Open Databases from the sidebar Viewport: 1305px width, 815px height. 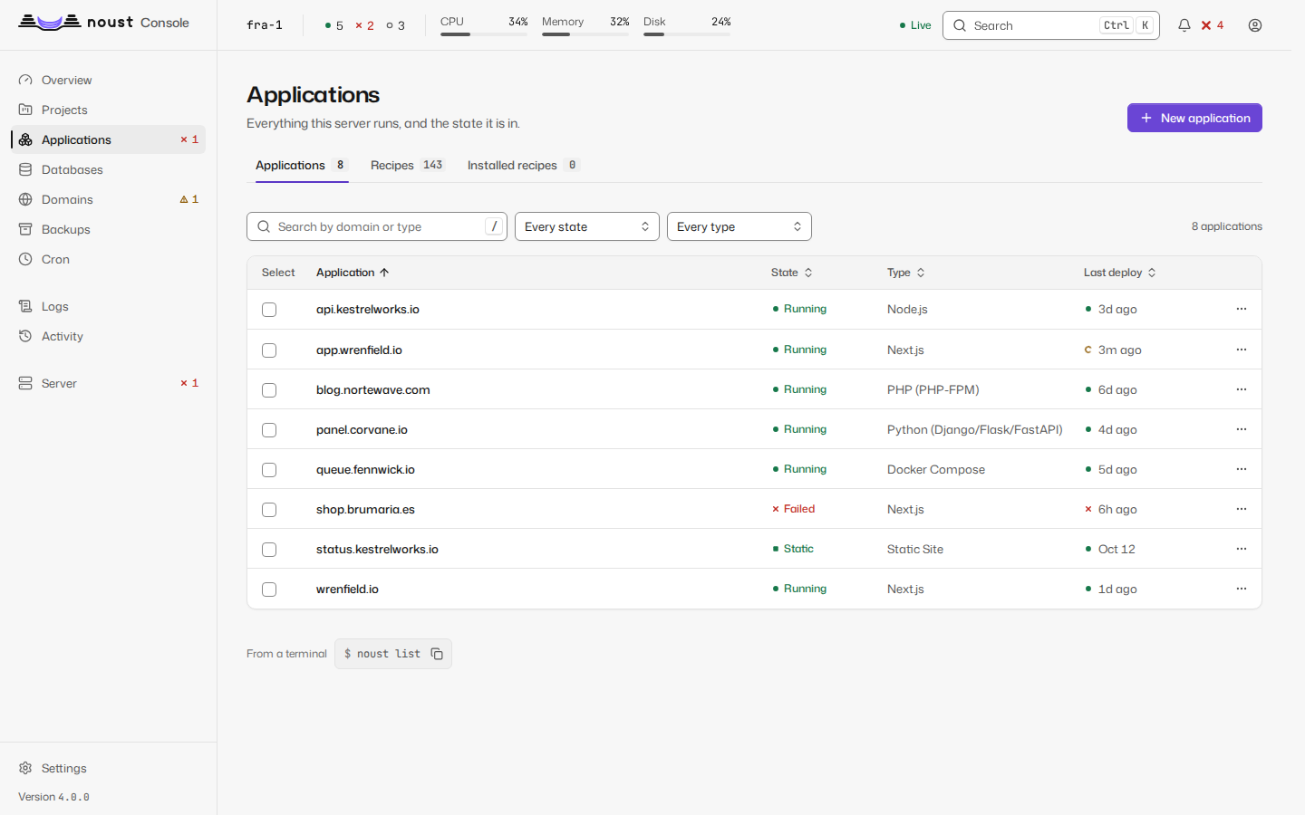[109, 169]
